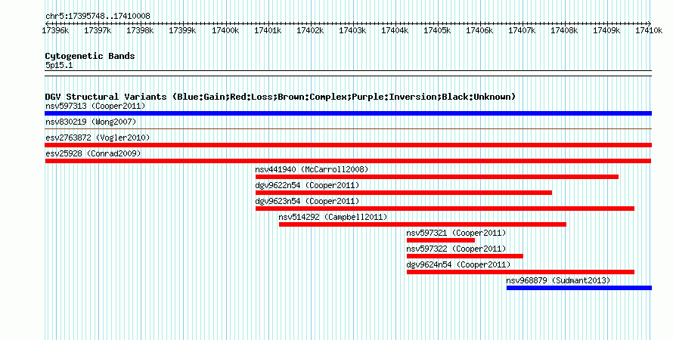Click the 17406k ruler tick label

coord(479,30)
